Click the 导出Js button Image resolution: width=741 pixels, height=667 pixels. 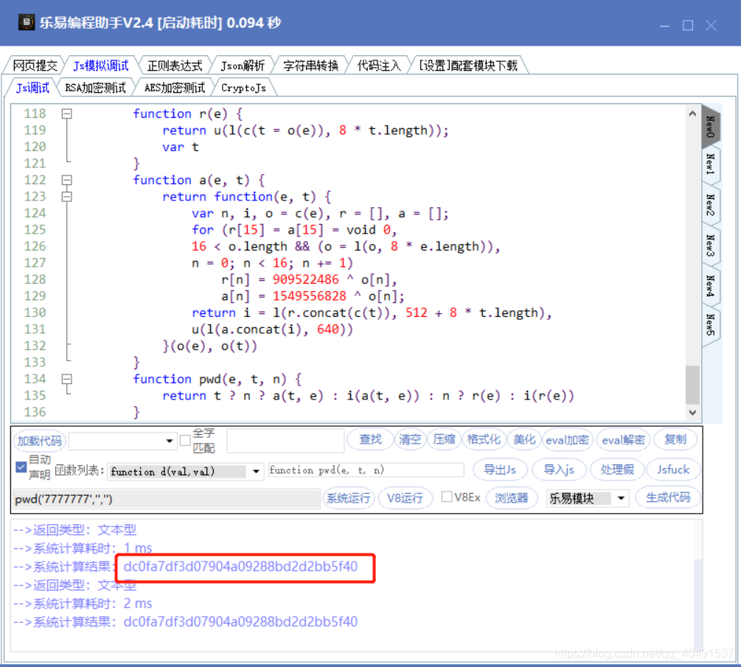coord(500,470)
